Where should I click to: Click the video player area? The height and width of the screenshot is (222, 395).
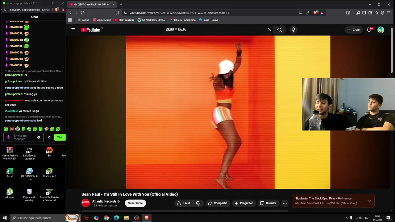pos(228,112)
